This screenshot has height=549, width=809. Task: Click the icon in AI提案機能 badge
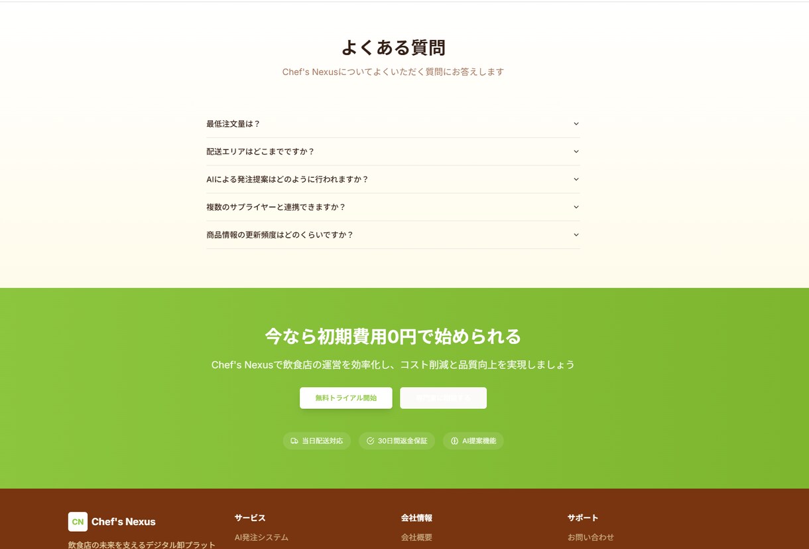pos(455,441)
